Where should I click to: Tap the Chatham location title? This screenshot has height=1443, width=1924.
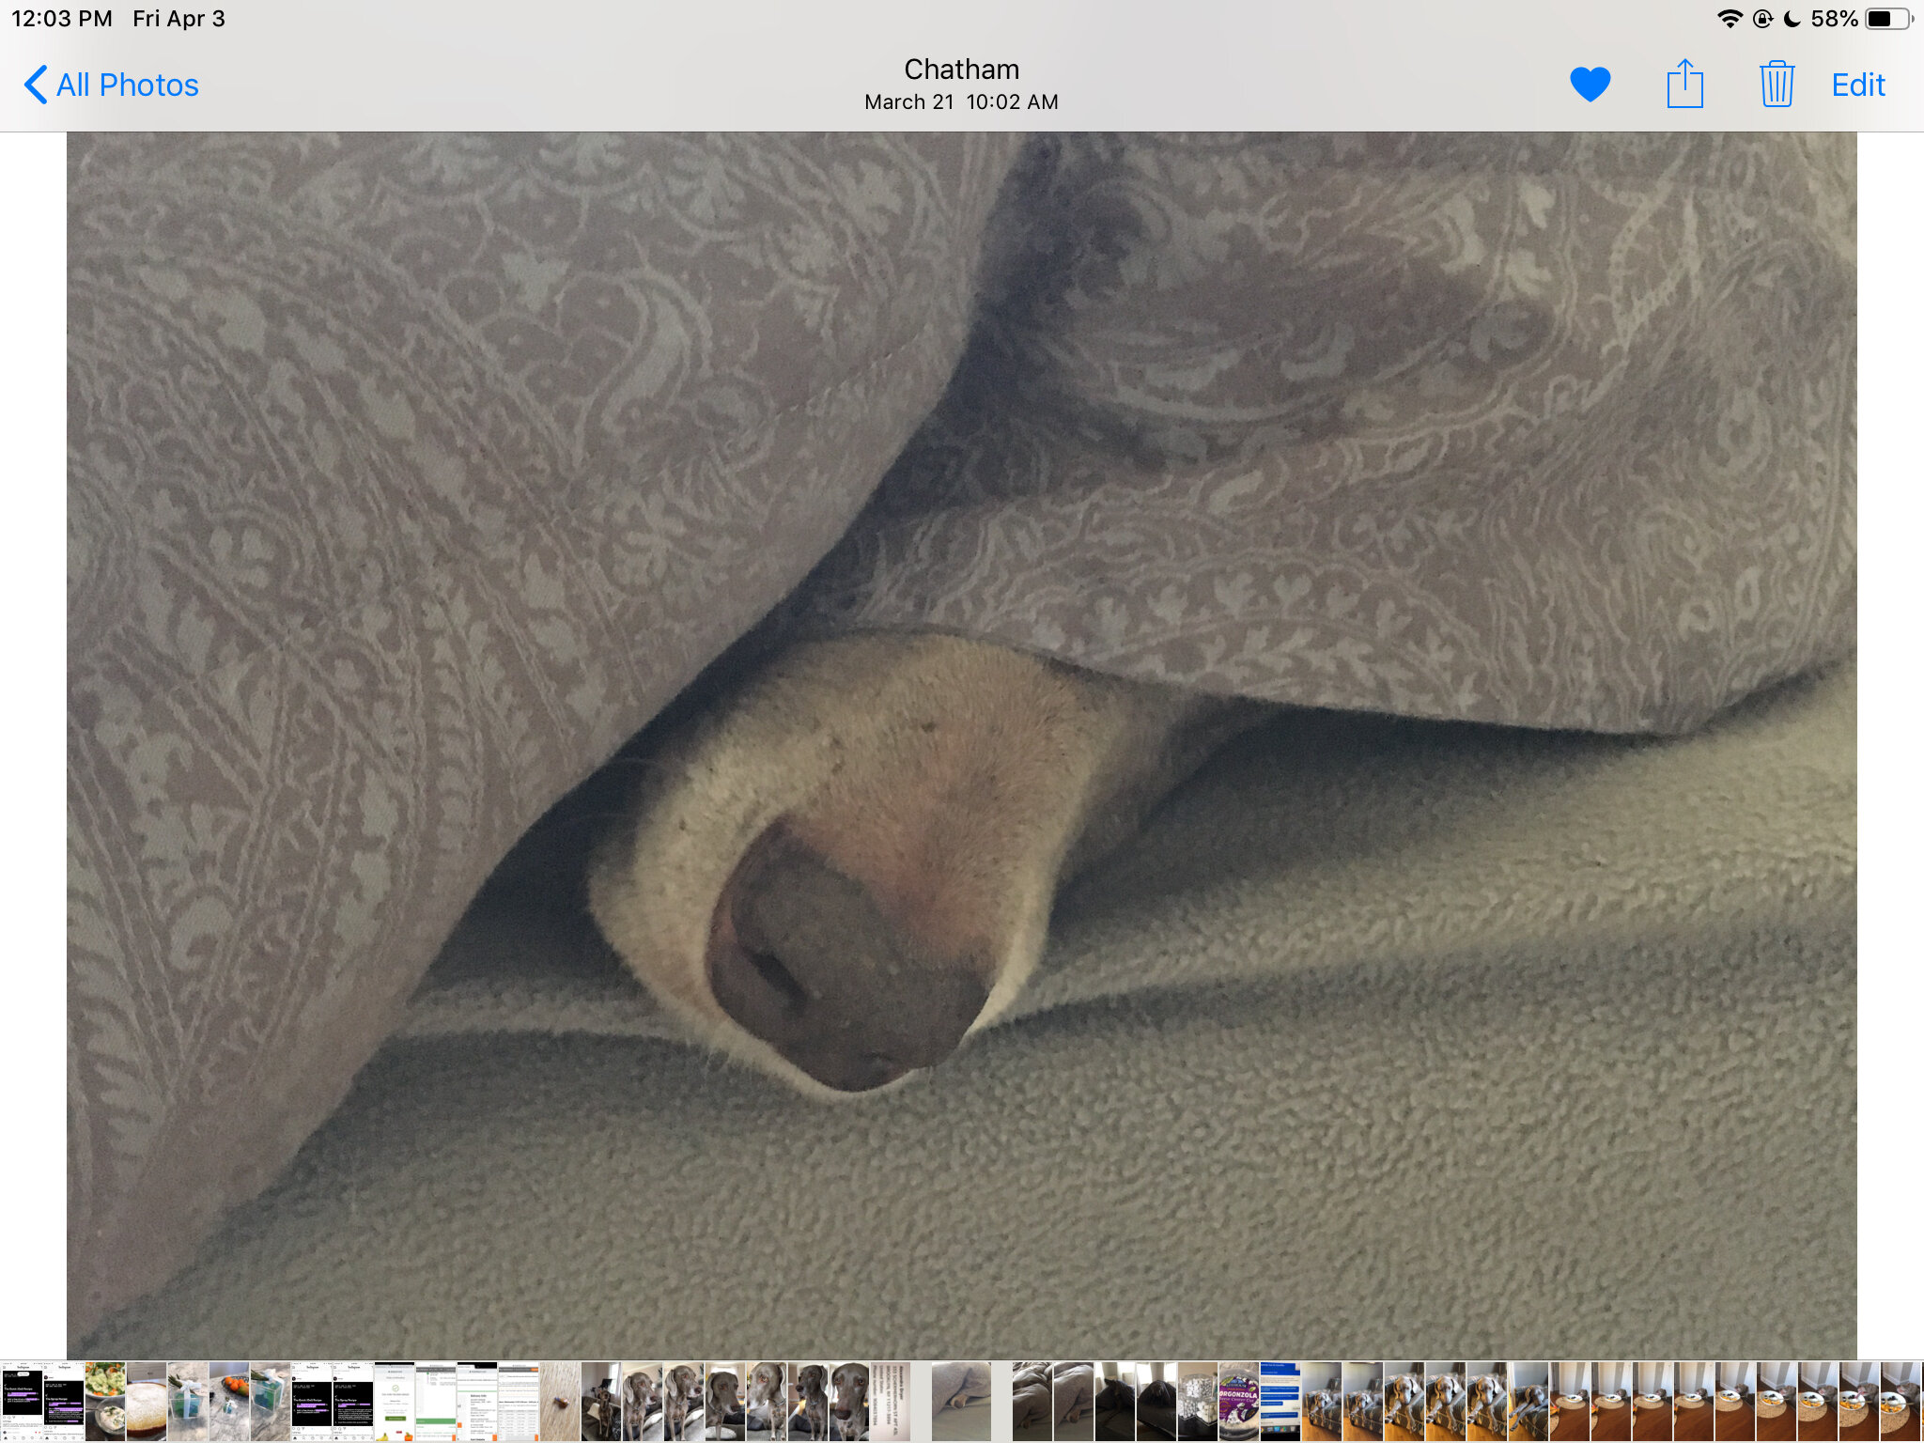coord(961,70)
